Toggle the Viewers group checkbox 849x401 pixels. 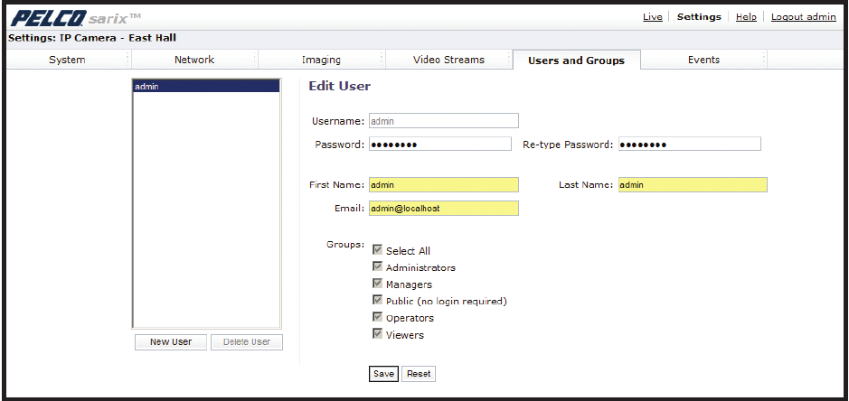pyautogui.click(x=378, y=334)
